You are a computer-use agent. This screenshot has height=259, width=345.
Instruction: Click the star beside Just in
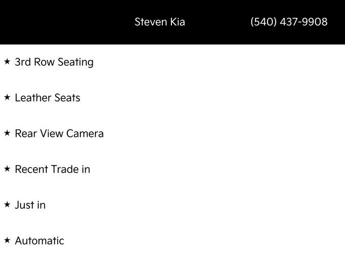pyautogui.click(x=7, y=205)
